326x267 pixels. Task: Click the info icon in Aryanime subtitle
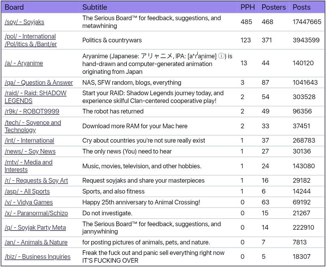(221, 56)
